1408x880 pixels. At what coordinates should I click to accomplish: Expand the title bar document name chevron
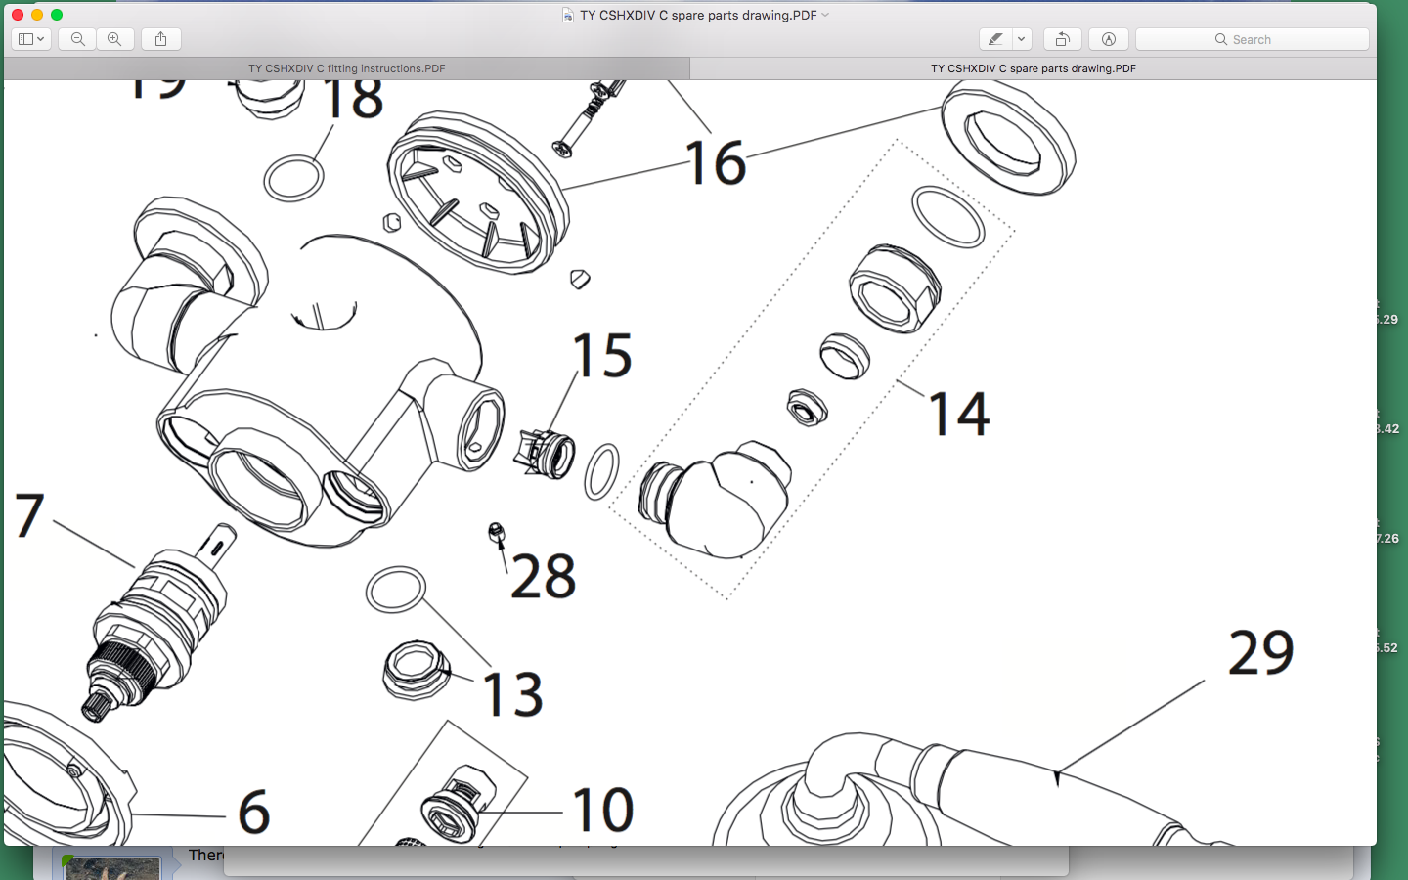(826, 15)
